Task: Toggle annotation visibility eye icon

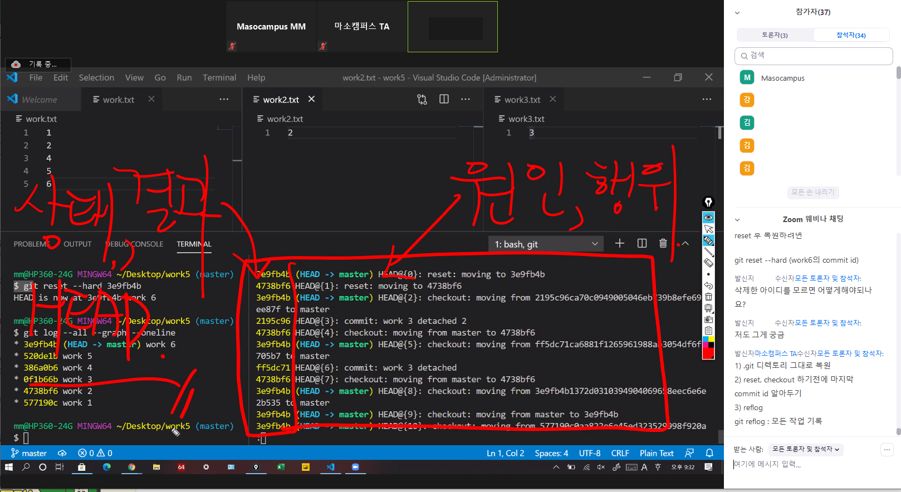Action: (708, 218)
